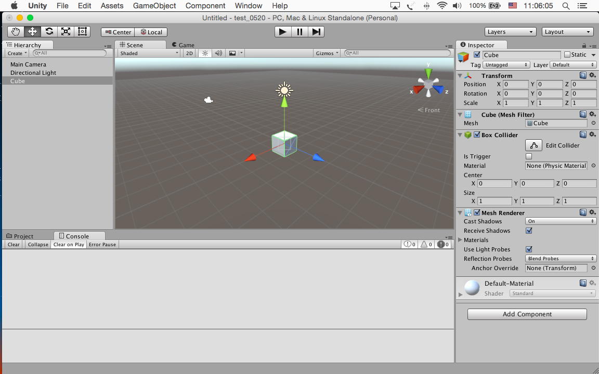Expand the Materials section
Viewport: 599px width, 374px height.
tap(461, 240)
